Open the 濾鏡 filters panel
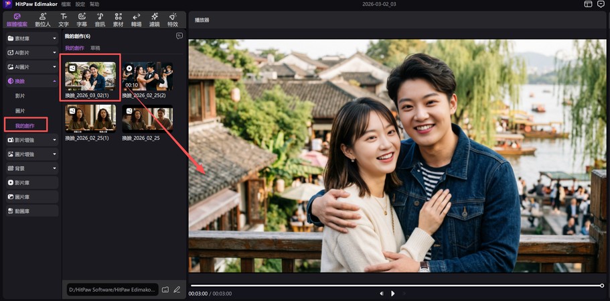610x301 pixels. (x=155, y=19)
